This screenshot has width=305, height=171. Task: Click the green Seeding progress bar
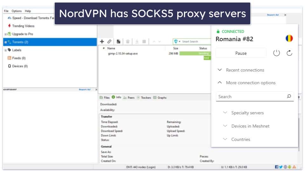click(195, 54)
